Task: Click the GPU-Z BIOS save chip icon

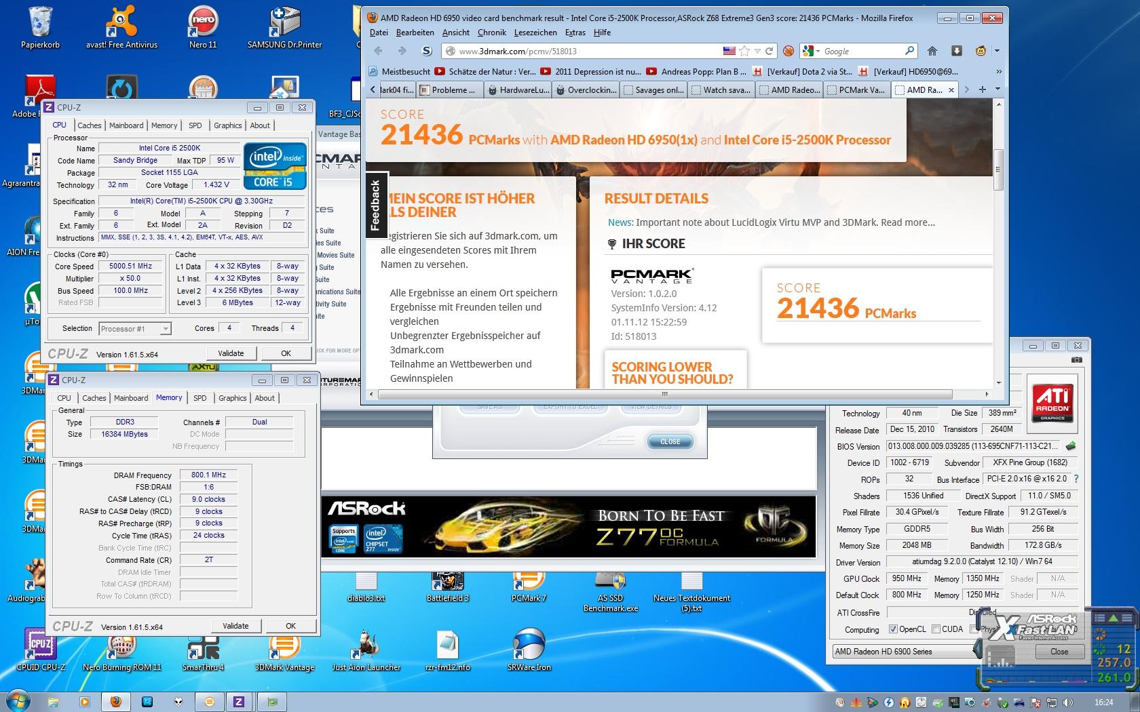Action: click(1071, 446)
